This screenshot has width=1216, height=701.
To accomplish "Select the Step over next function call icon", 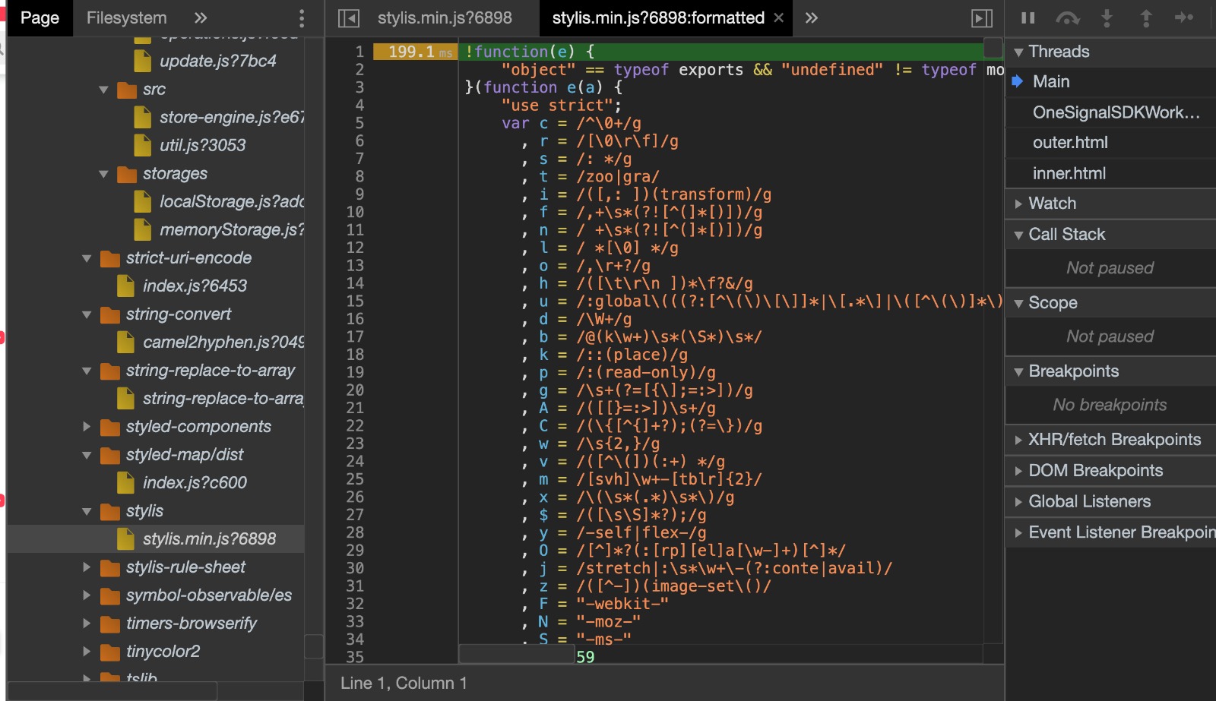I will click(1069, 18).
